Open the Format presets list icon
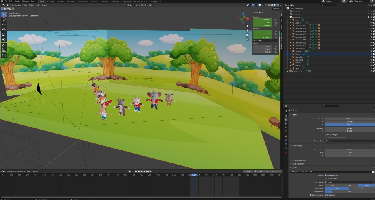This screenshot has height=200, width=375. (371, 115)
